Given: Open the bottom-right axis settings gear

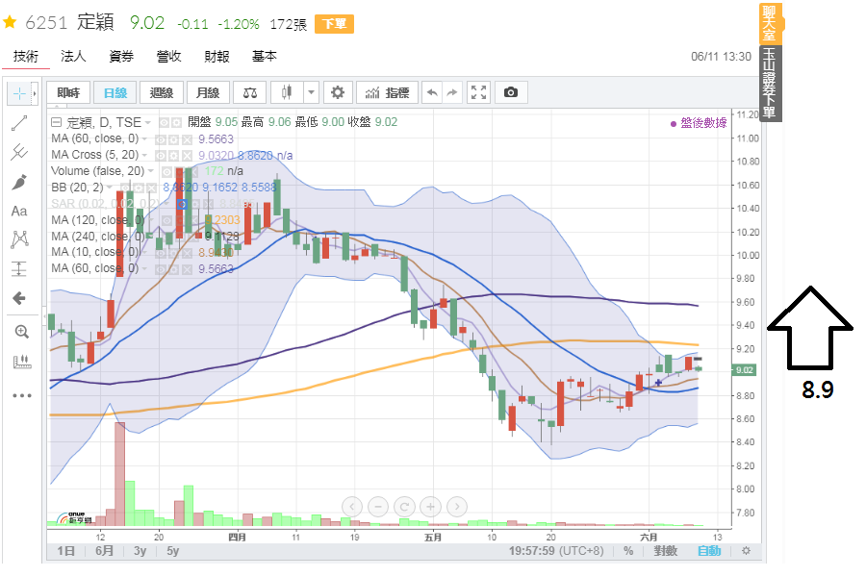Looking at the screenshot, I should point(746,550).
